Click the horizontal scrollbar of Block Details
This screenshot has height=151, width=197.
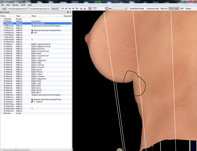[16, 149]
